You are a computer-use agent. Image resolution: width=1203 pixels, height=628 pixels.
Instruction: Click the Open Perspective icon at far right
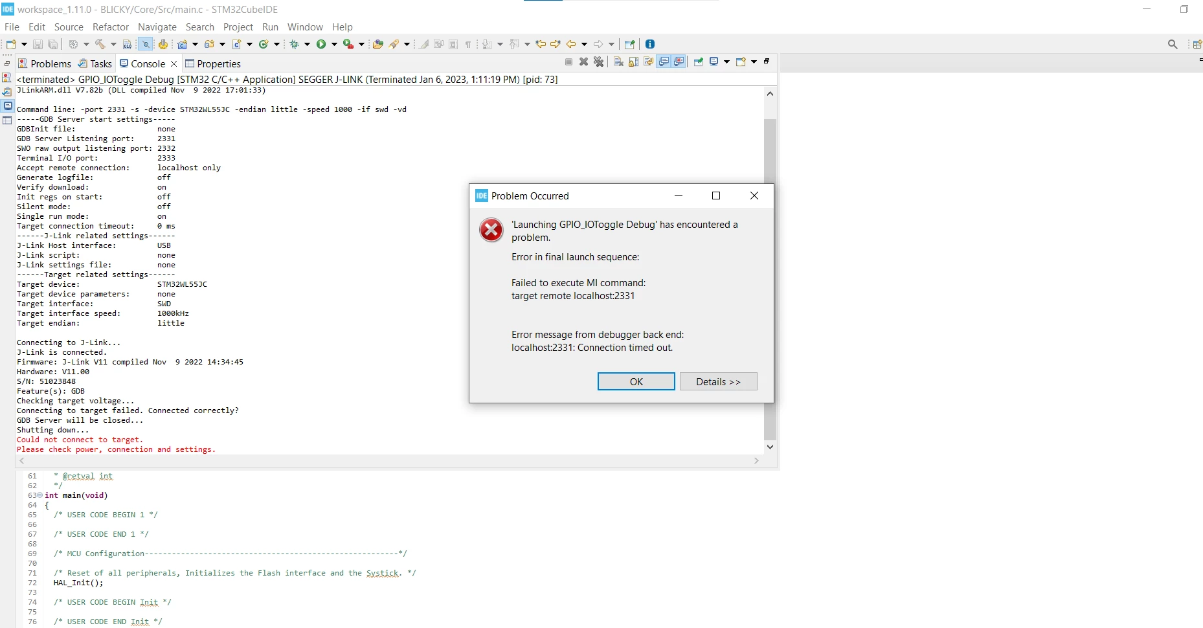(x=1197, y=44)
